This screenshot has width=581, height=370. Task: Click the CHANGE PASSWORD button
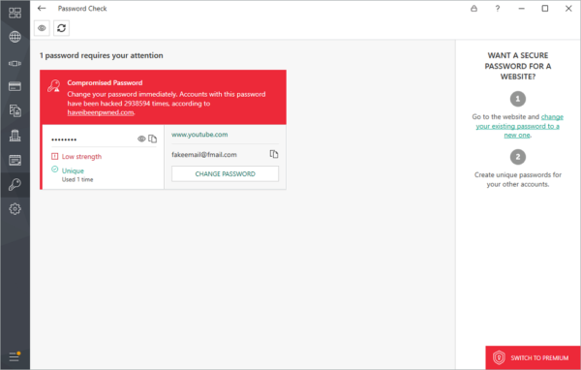tap(225, 174)
